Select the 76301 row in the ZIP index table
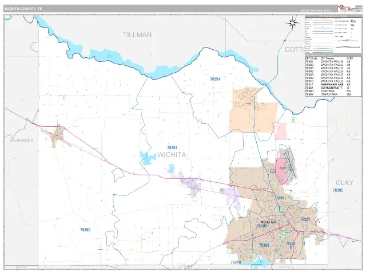366x275 pixels. click(333, 61)
